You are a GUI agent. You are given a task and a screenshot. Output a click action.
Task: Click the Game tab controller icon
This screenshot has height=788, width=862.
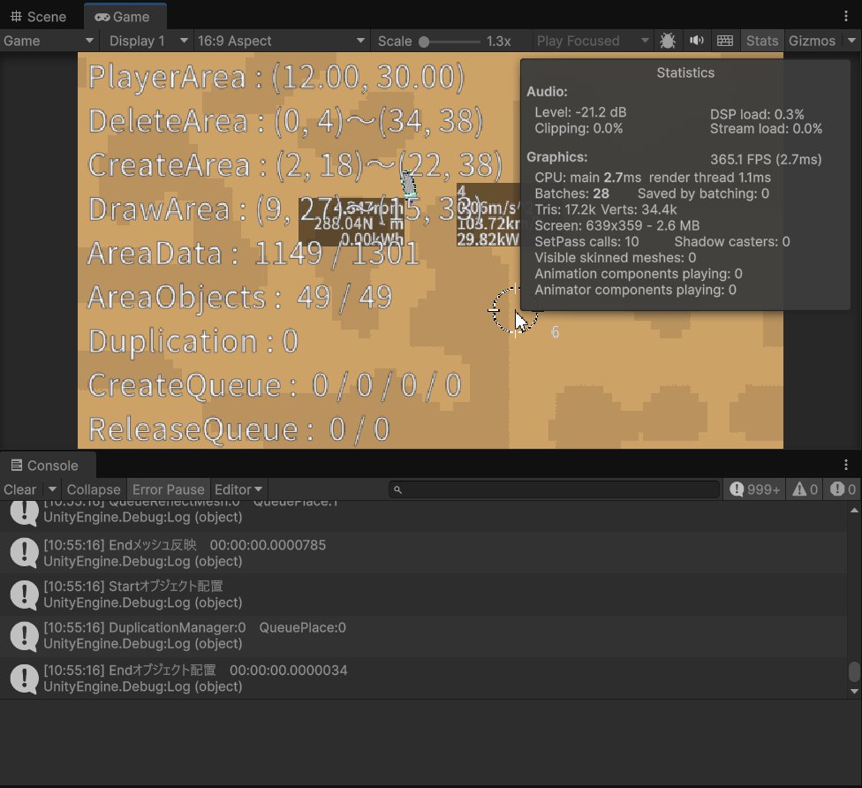coord(102,17)
